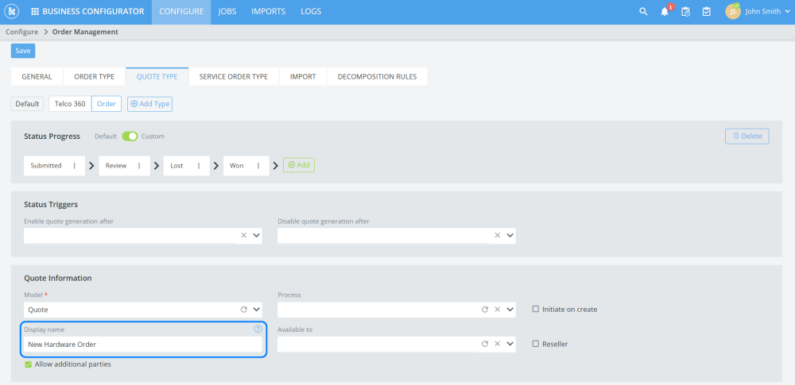Expand the Disable quote generation after dropdown

(x=510, y=236)
